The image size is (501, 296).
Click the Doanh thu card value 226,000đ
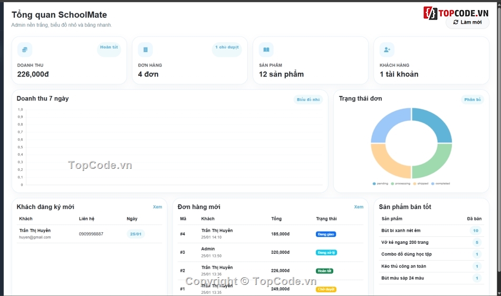(x=33, y=74)
